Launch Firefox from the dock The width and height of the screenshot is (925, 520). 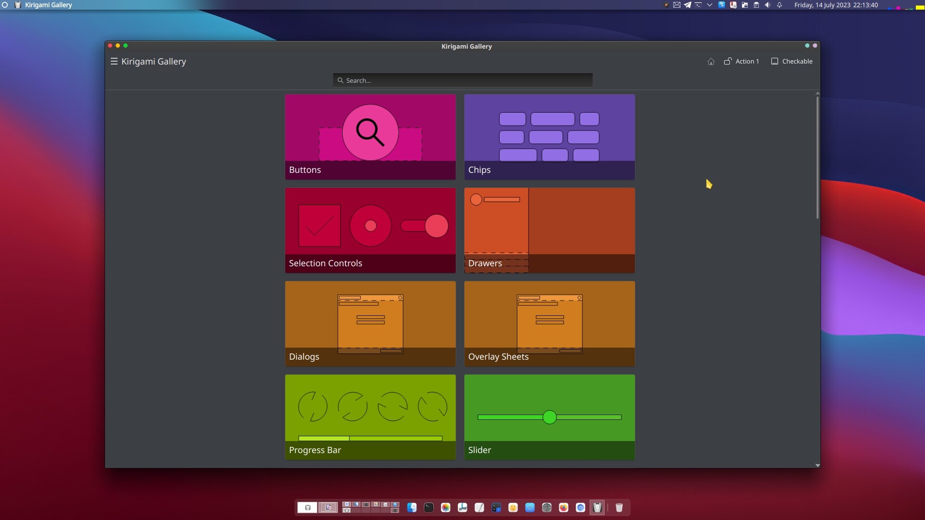point(564,507)
